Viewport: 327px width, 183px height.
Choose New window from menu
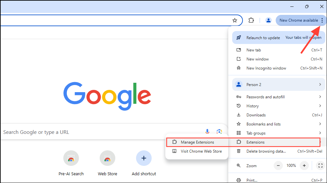click(x=278, y=59)
